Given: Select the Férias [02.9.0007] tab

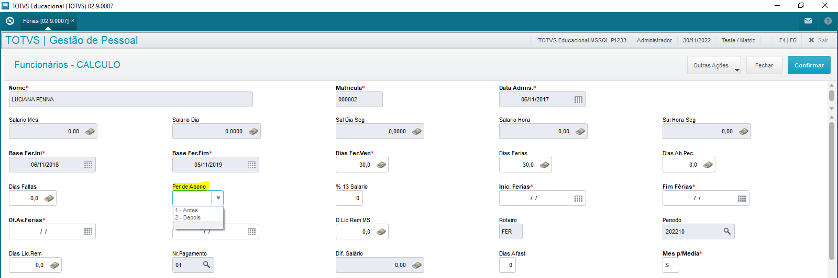Looking at the screenshot, I should (46, 21).
